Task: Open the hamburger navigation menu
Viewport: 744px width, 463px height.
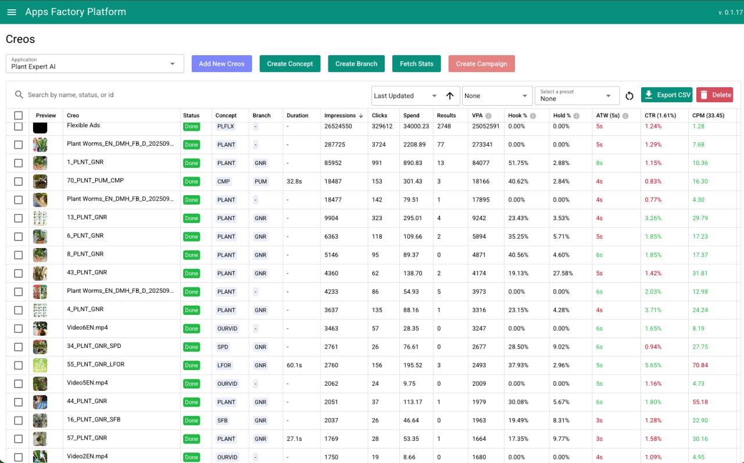Action: 12,12
